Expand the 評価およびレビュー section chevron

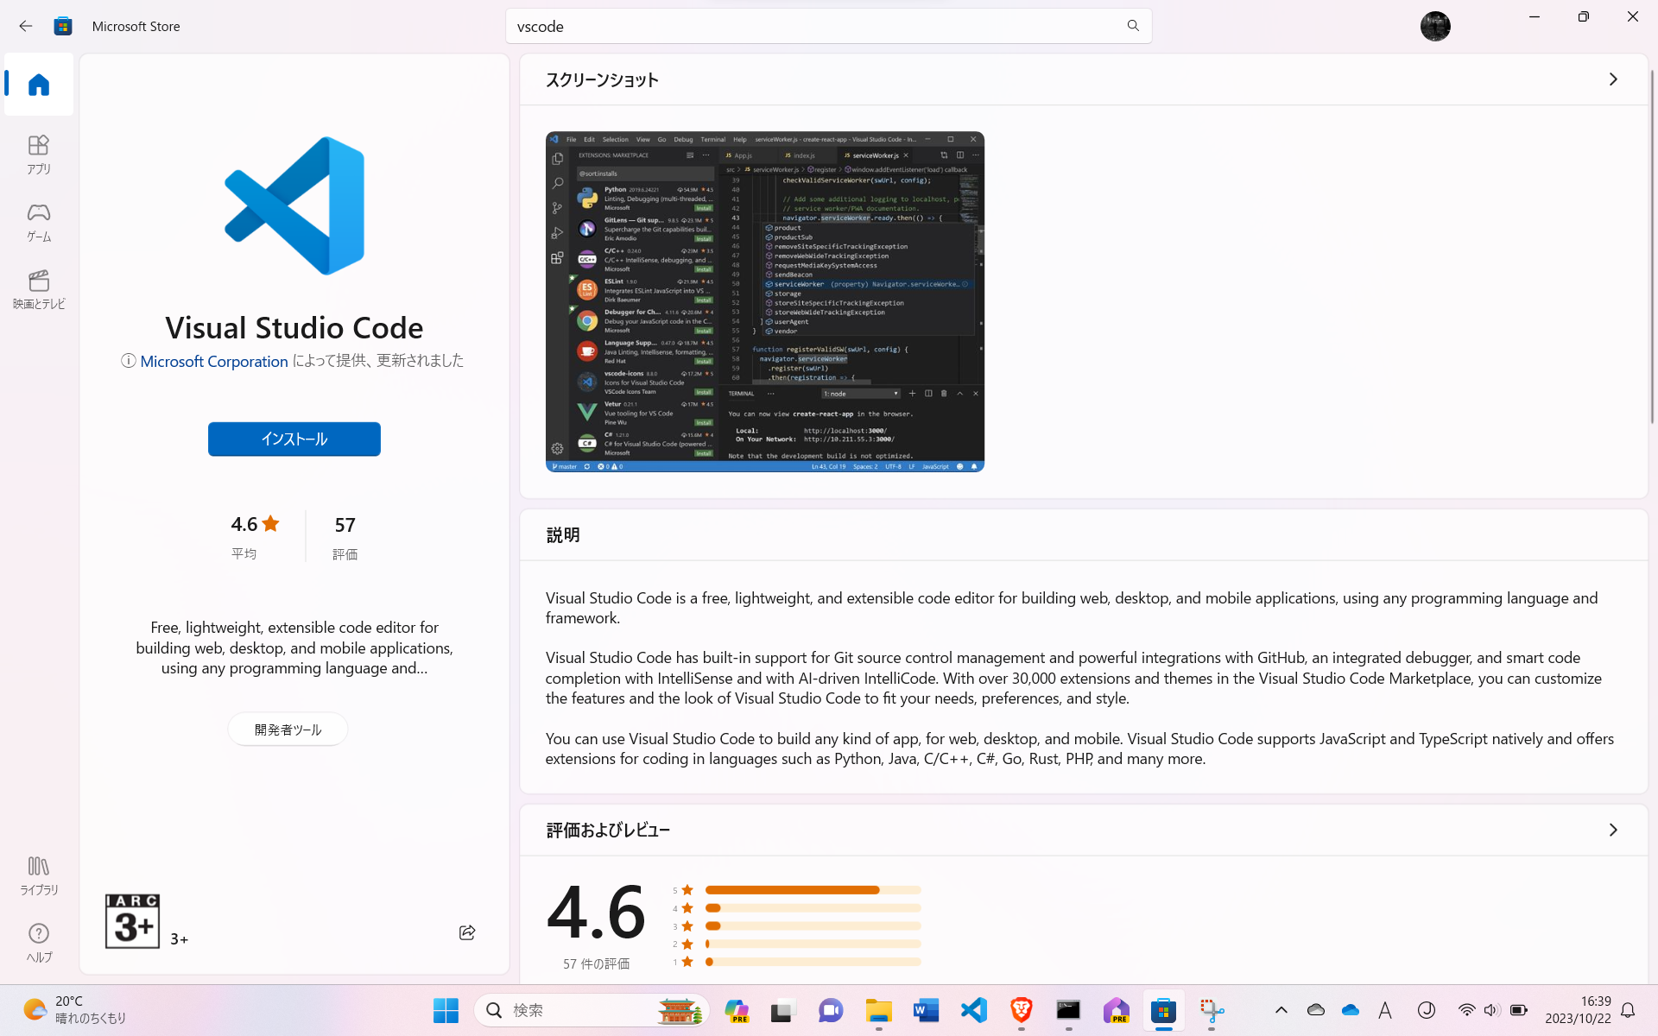[1612, 830]
